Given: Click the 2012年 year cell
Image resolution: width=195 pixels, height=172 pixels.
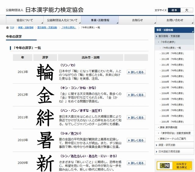Looking at the screenshot, I should (23, 95).
